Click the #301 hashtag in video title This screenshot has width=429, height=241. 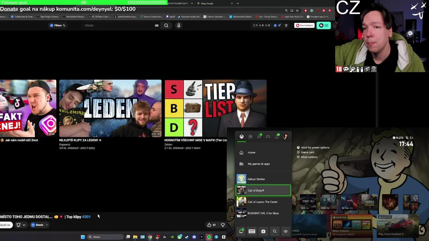[86, 217]
